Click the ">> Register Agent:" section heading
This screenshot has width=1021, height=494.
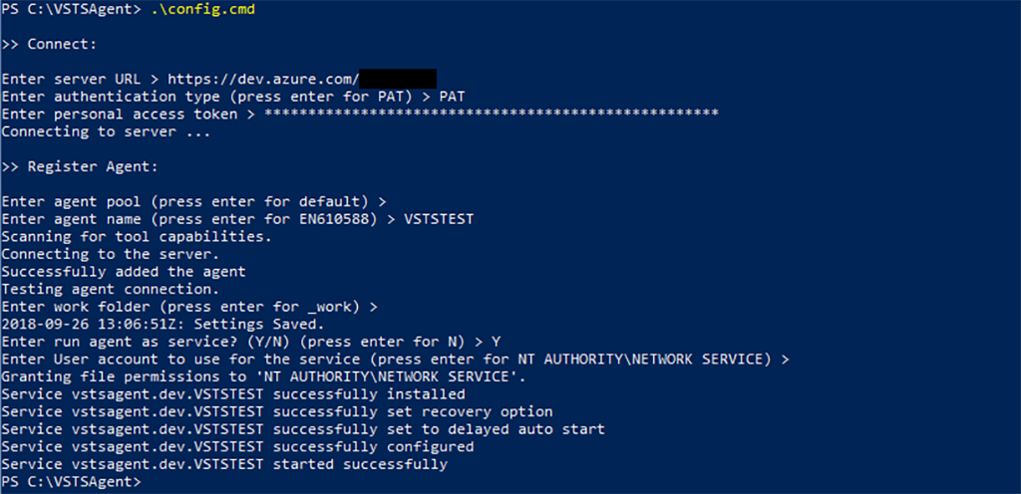tap(80, 166)
